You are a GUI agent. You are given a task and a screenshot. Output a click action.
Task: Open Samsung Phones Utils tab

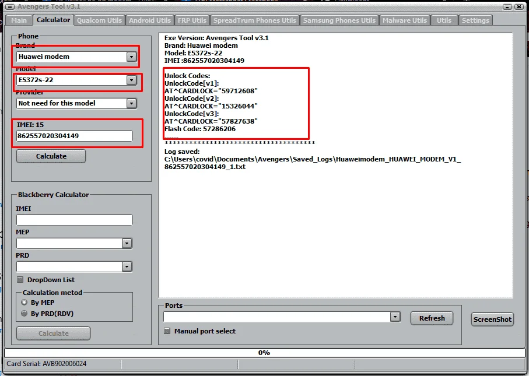click(339, 20)
